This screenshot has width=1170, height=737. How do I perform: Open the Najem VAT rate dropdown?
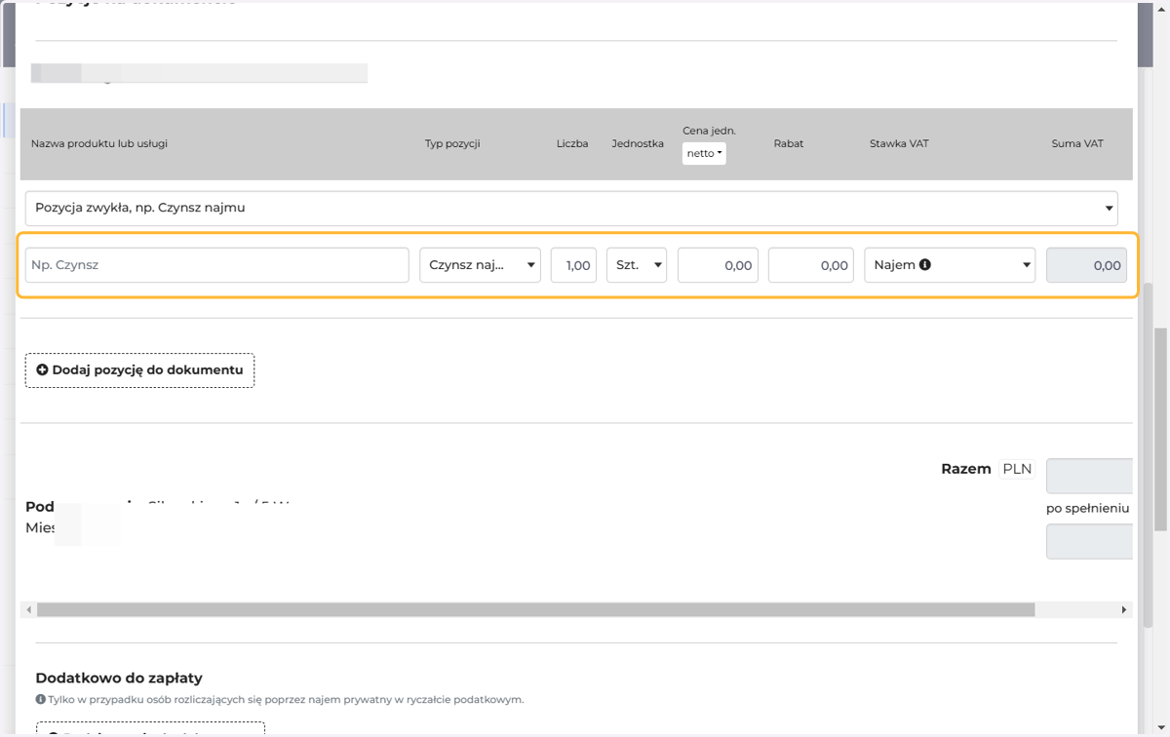click(950, 265)
